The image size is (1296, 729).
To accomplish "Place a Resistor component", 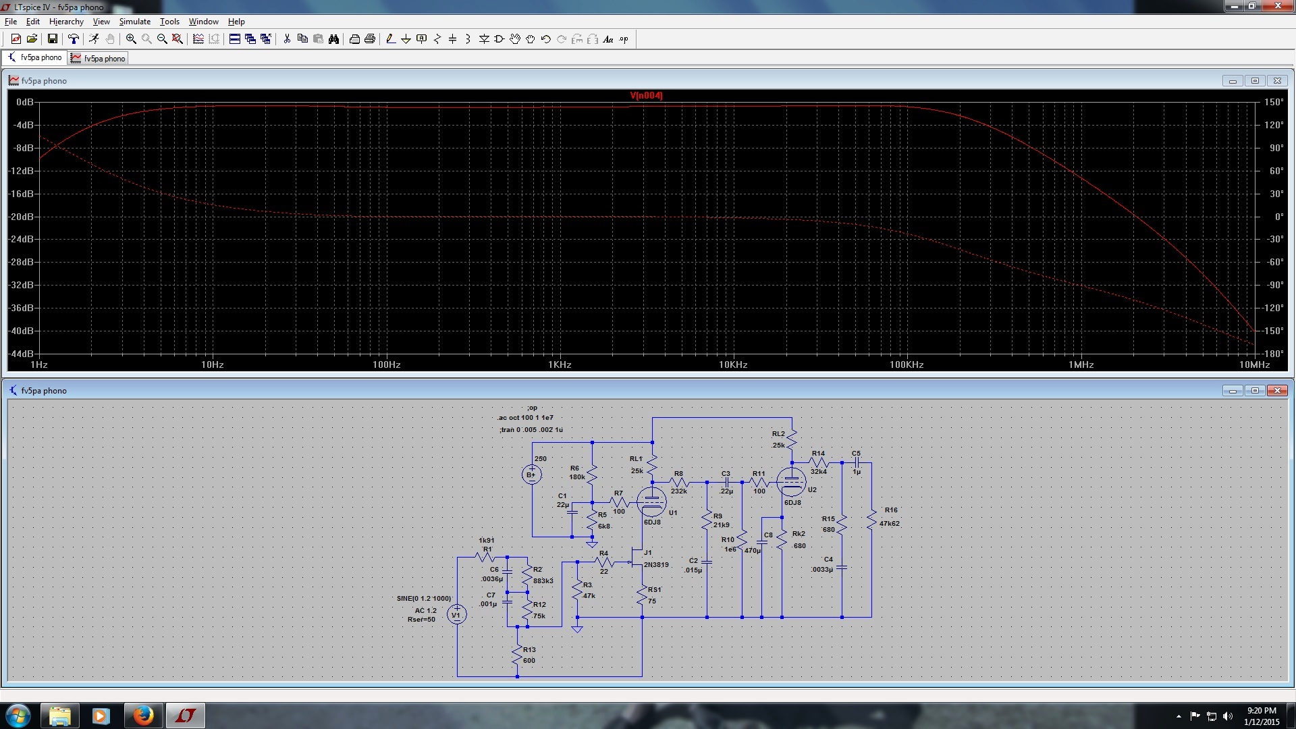I will pos(437,39).
